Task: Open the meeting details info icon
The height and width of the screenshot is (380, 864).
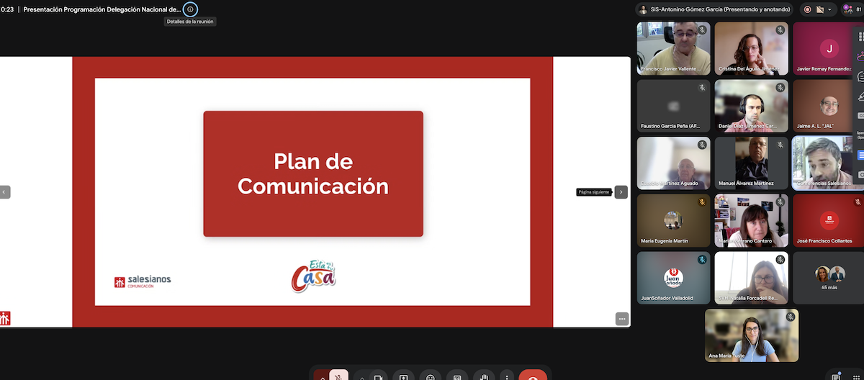Action: pos(190,9)
